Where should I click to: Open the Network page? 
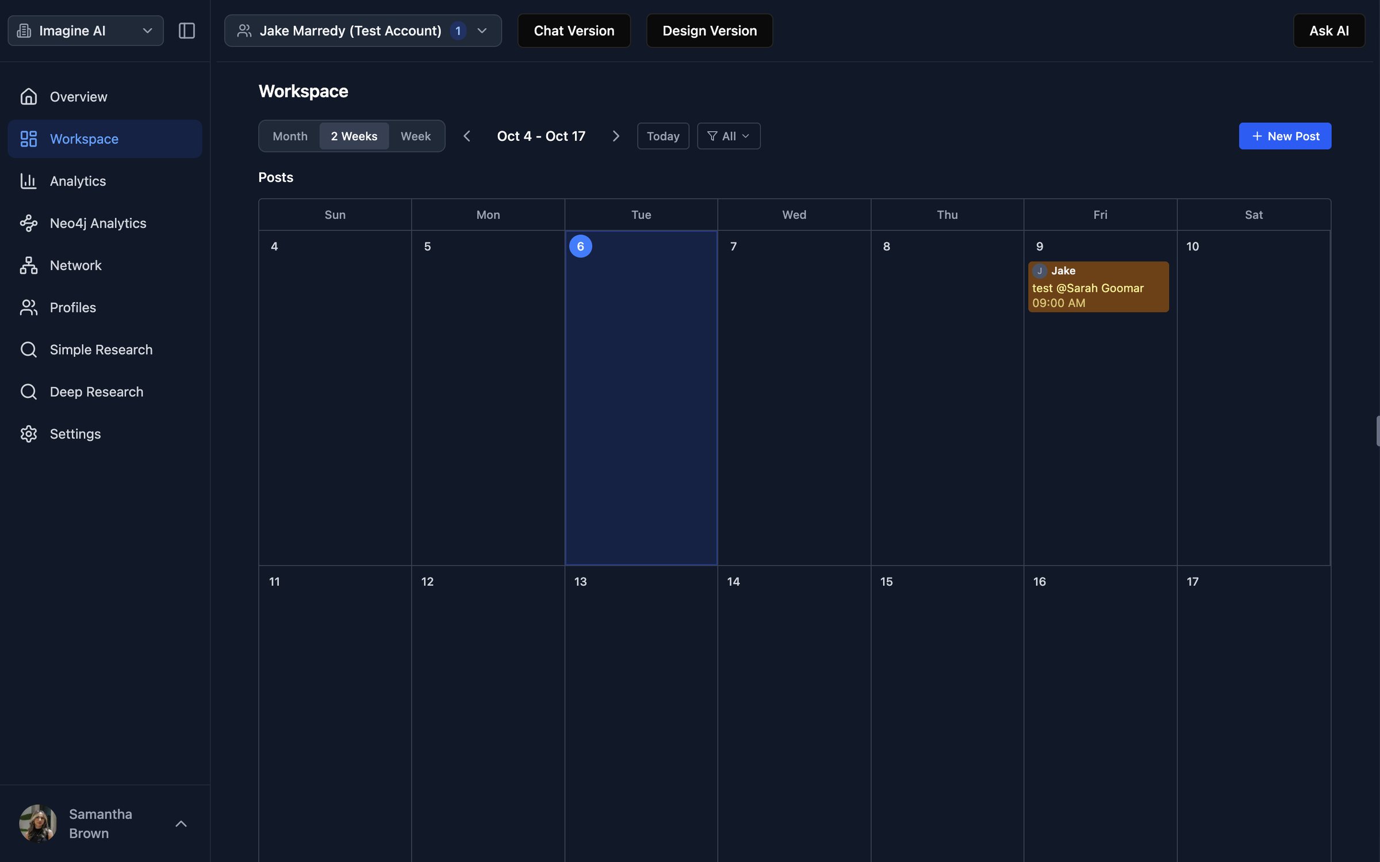[105, 265]
